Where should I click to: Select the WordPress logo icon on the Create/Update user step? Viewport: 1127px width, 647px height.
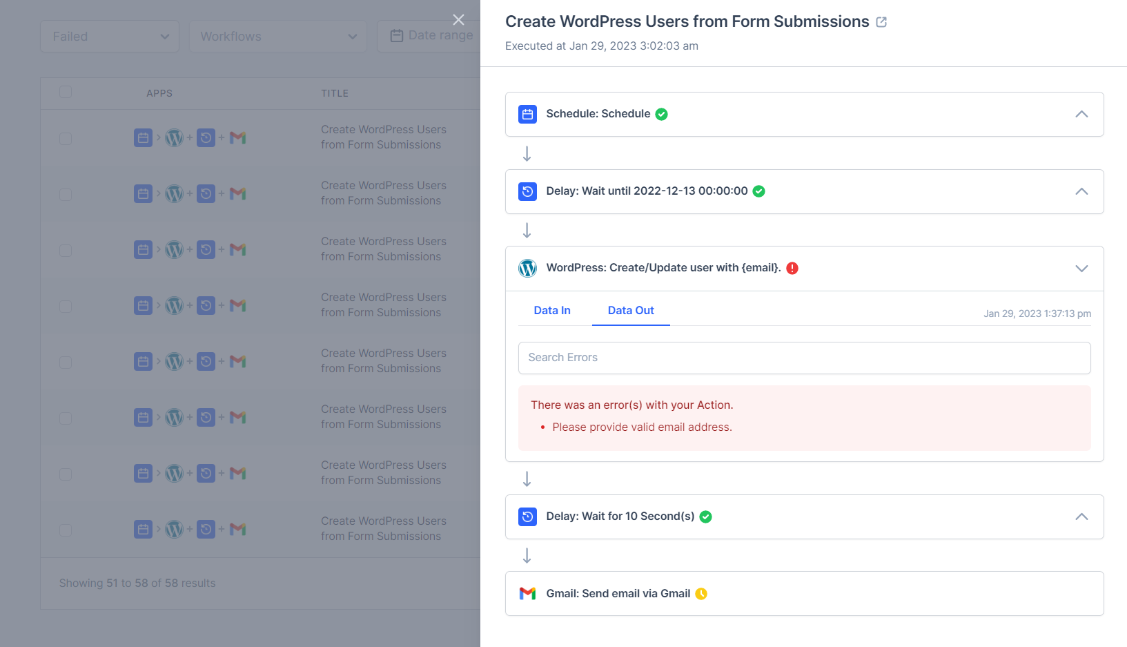pyautogui.click(x=527, y=268)
